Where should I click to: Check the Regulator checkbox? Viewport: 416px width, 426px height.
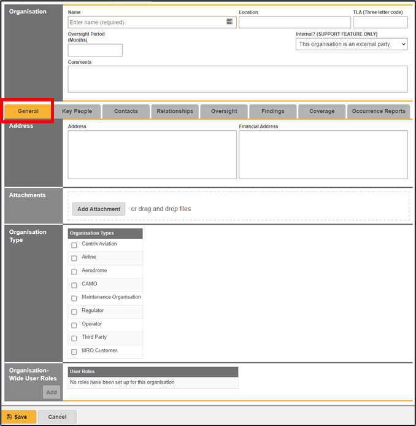(x=74, y=312)
